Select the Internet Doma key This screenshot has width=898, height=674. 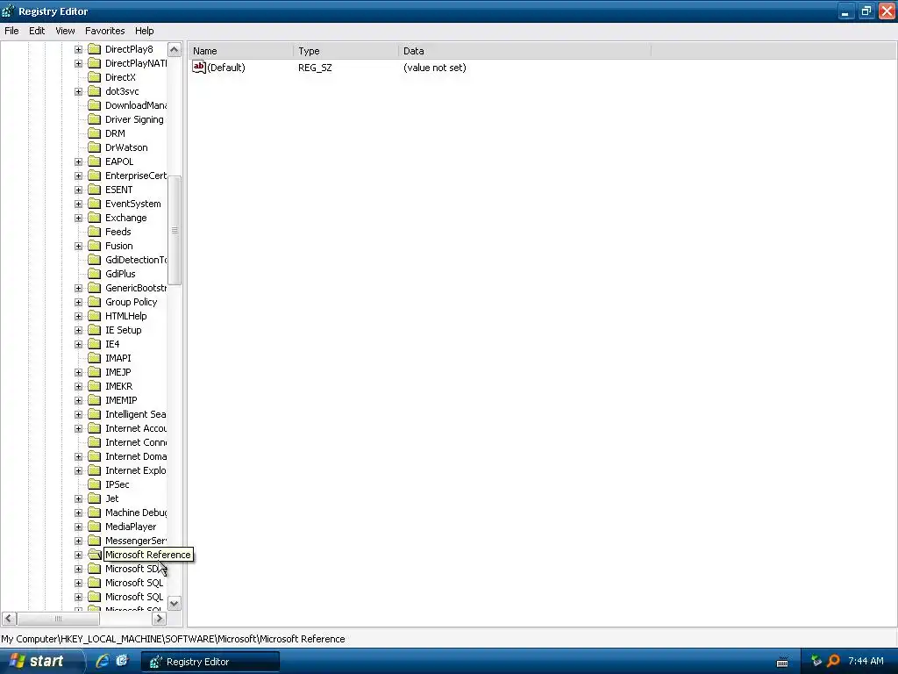point(136,456)
